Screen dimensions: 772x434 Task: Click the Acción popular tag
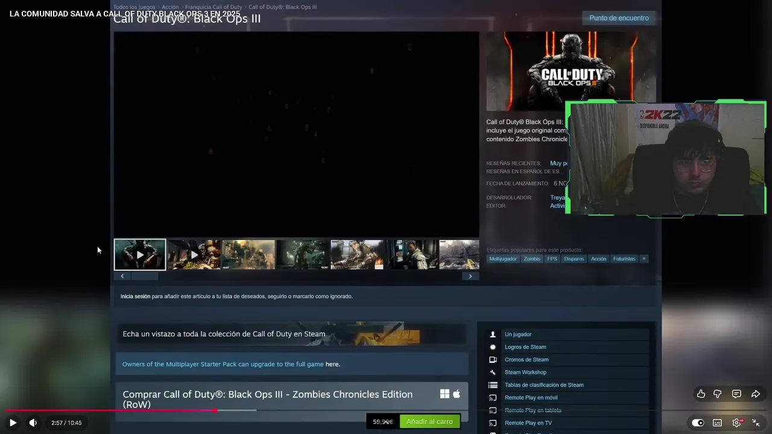(598, 259)
